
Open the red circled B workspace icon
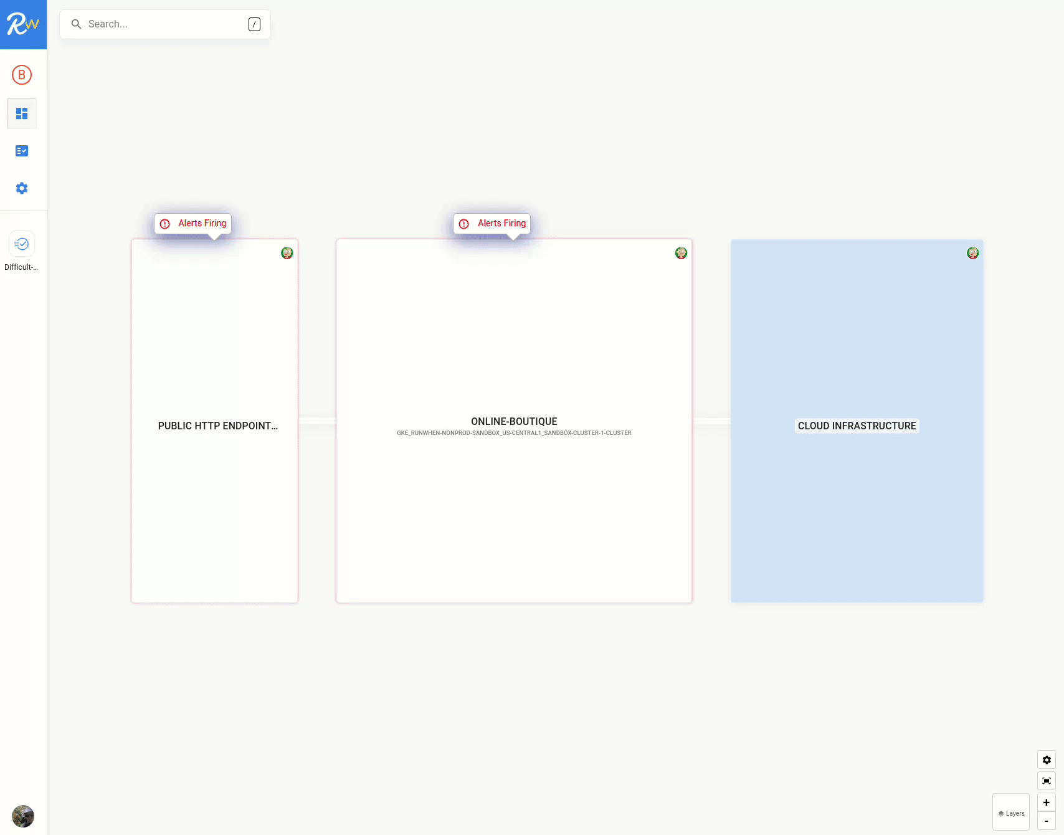(x=22, y=75)
